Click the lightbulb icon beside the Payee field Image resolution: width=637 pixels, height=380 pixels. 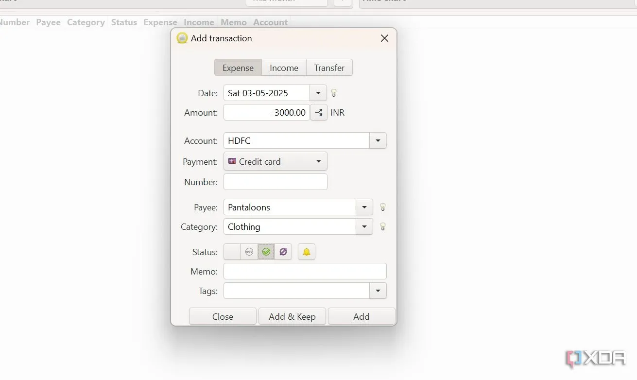(382, 207)
